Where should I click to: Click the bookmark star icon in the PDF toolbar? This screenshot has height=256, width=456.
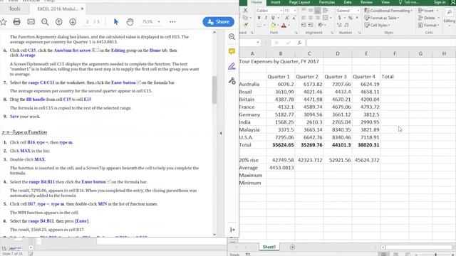3,22
